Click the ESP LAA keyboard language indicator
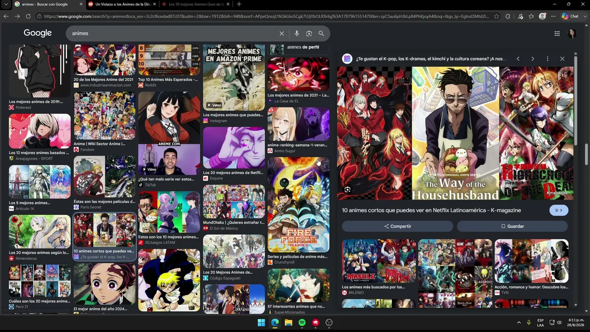590x332 pixels. (x=541, y=322)
